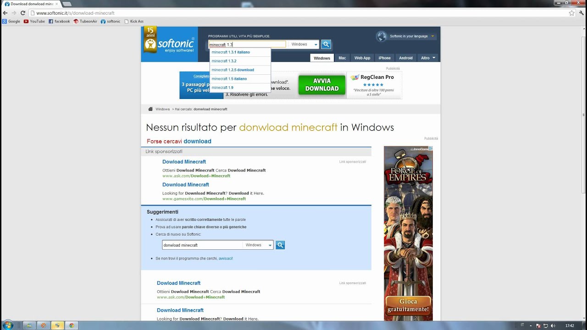Image resolution: width=587 pixels, height=330 pixels.
Task: Switch to the Mac platform tab
Action: 342,58
